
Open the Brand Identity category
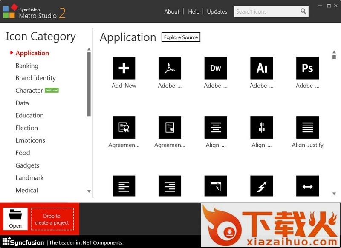tap(36, 78)
